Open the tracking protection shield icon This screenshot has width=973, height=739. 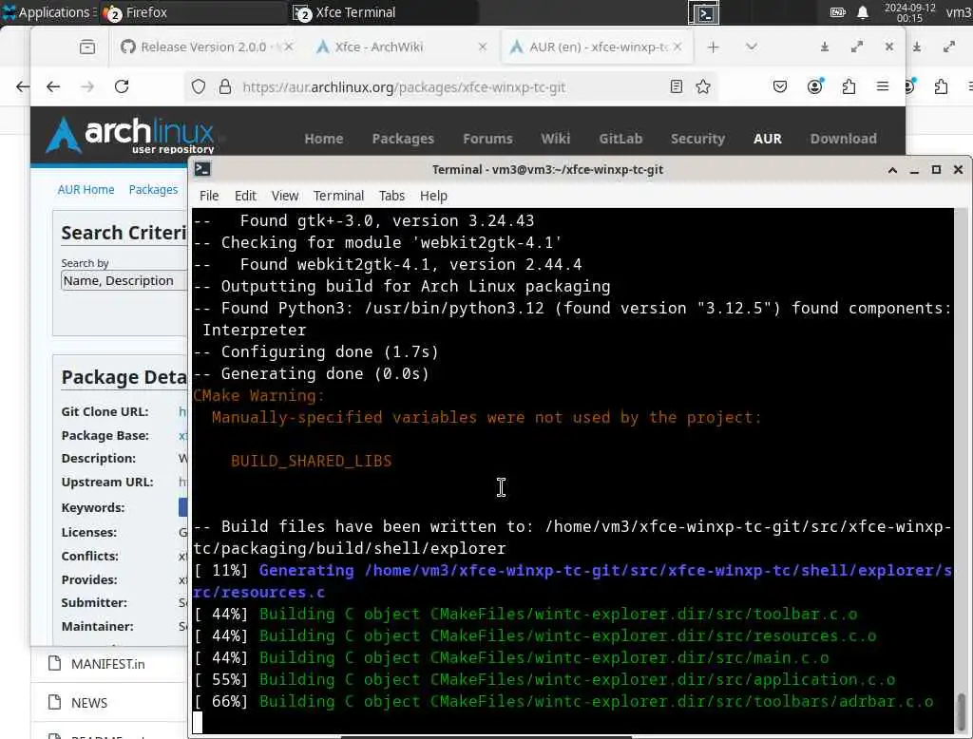[199, 86]
